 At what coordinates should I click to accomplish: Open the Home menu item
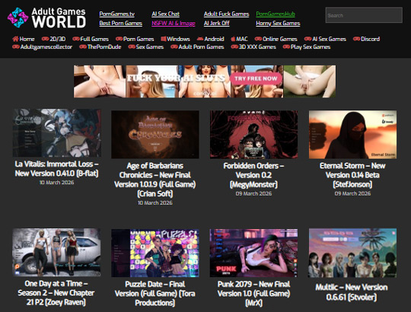coord(27,39)
